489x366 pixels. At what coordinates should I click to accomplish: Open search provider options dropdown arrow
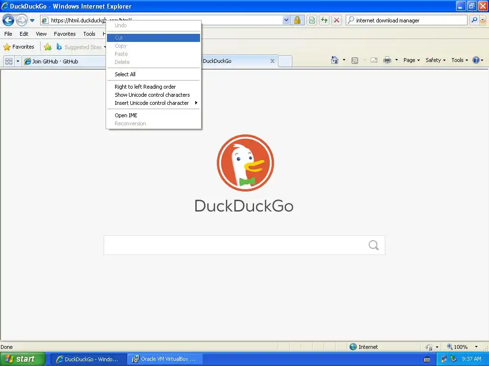point(483,20)
